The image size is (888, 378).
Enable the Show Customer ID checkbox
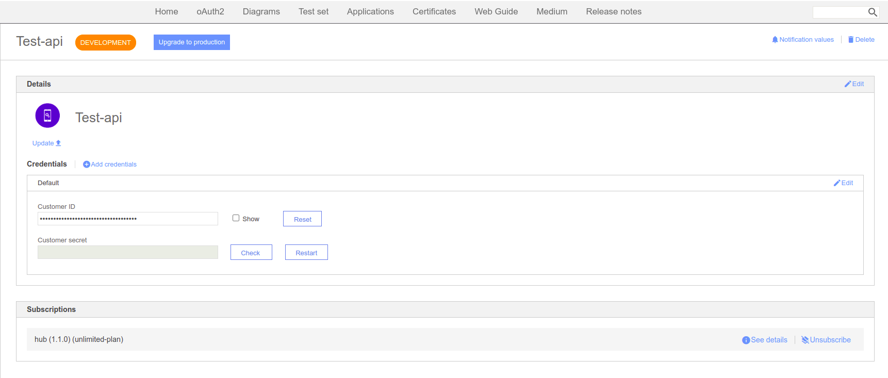click(x=236, y=218)
